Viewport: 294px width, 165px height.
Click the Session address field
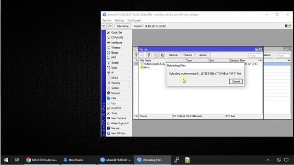tap(155, 26)
